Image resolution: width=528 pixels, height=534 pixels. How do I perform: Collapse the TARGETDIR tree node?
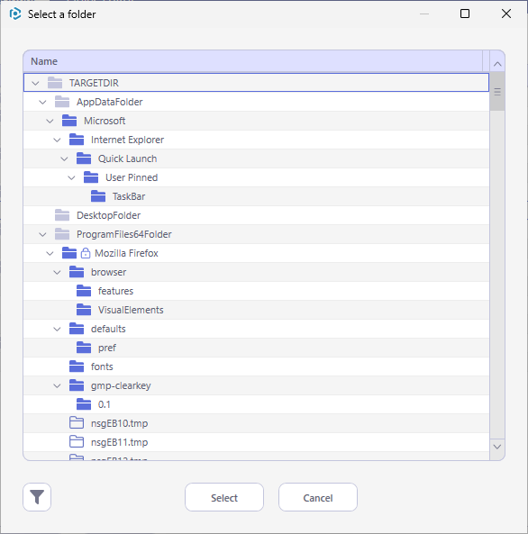click(x=35, y=83)
